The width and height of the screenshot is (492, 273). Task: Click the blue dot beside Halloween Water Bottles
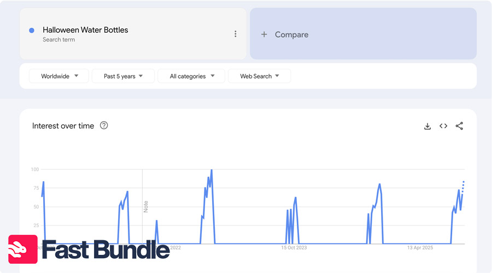coord(32,31)
